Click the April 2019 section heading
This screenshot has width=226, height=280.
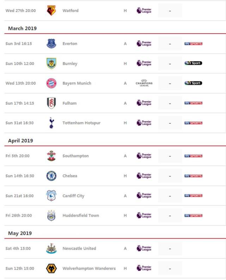[x=20, y=141]
